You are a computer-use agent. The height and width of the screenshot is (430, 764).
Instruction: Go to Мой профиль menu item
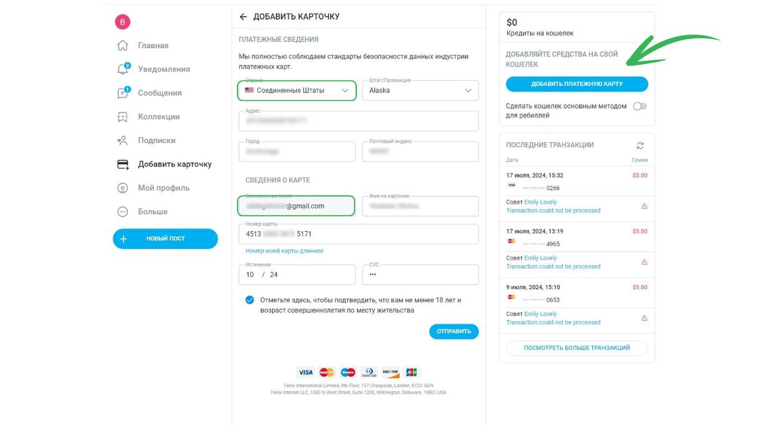(164, 188)
